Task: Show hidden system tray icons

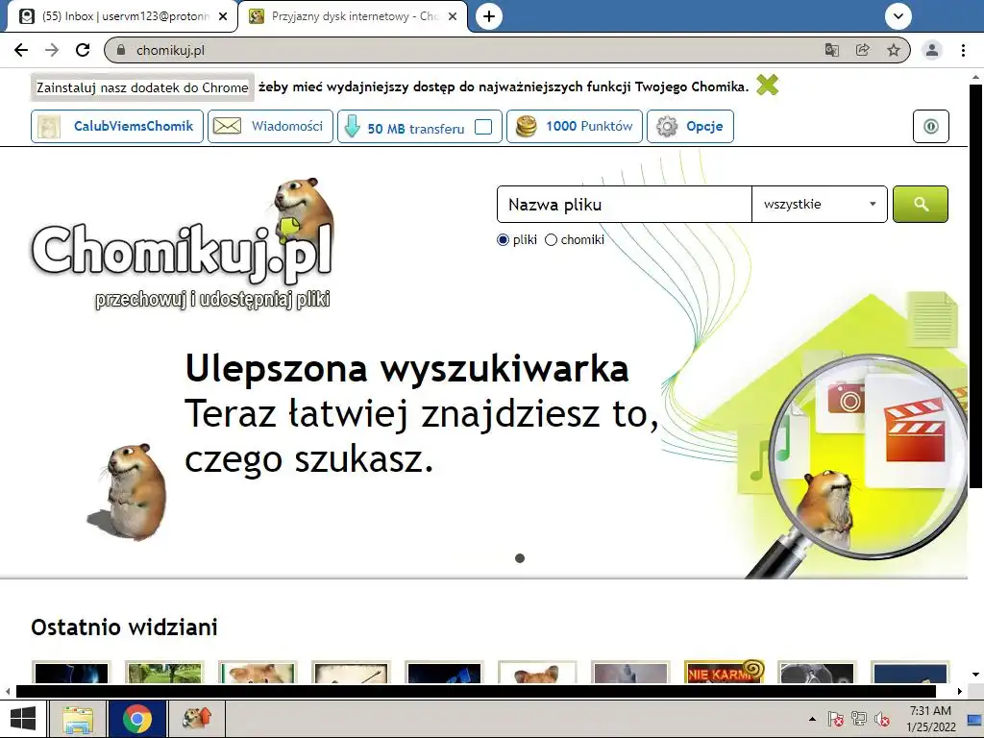Action: coord(813,719)
